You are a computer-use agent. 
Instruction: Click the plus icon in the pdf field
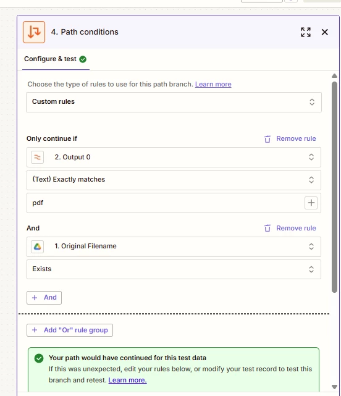coord(311,203)
